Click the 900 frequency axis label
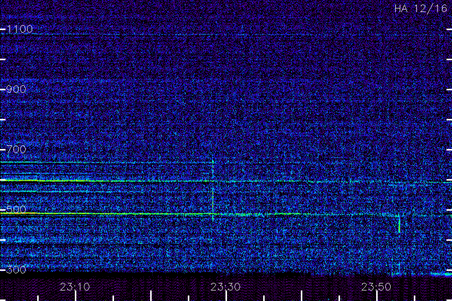 click(16, 89)
